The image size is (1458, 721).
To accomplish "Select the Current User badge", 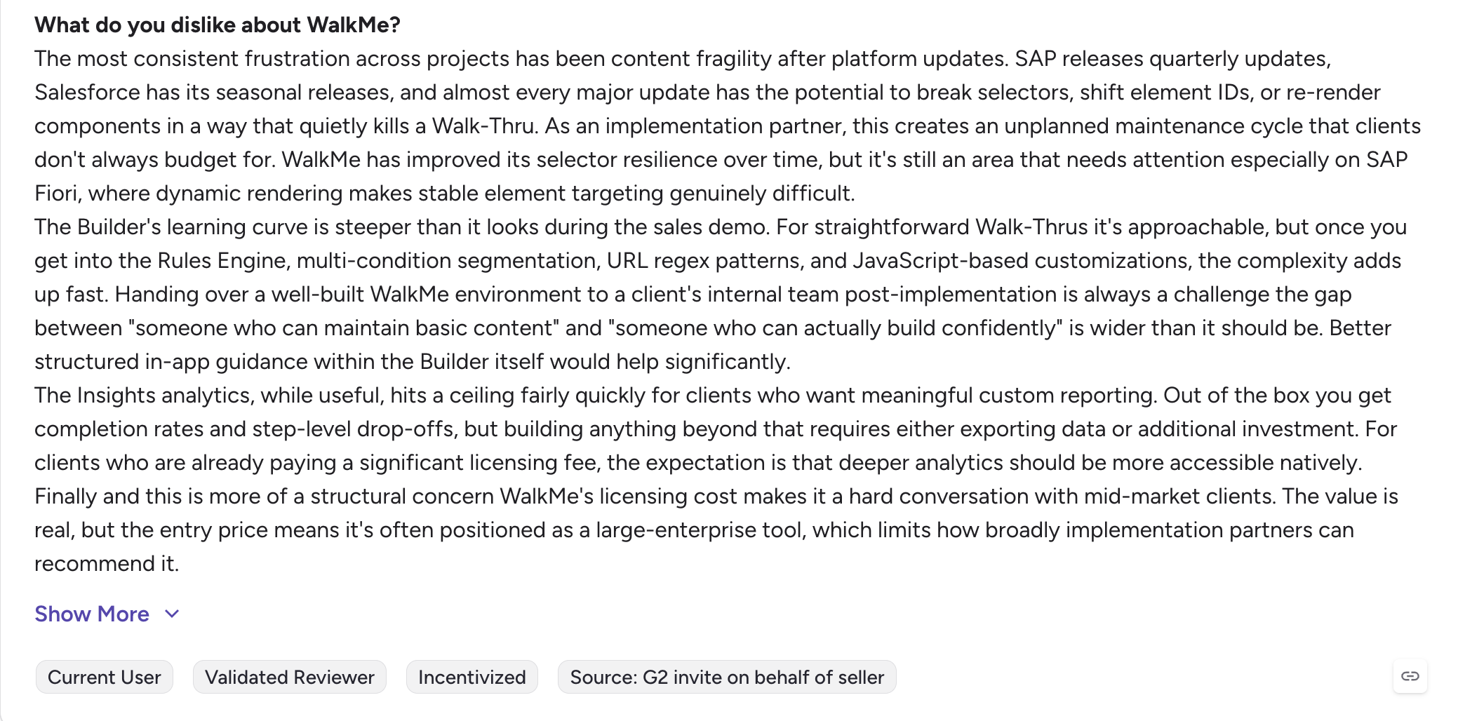I will [x=105, y=677].
